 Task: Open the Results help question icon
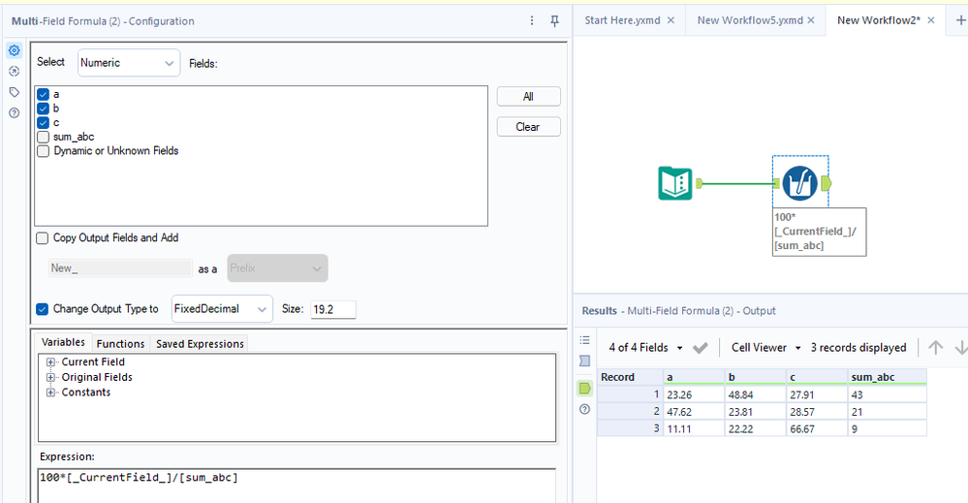[584, 409]
